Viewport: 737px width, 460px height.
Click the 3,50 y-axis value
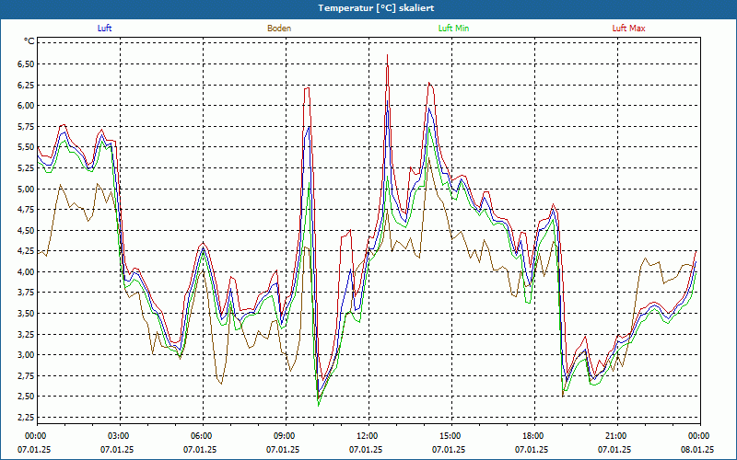tap(26, 313)
